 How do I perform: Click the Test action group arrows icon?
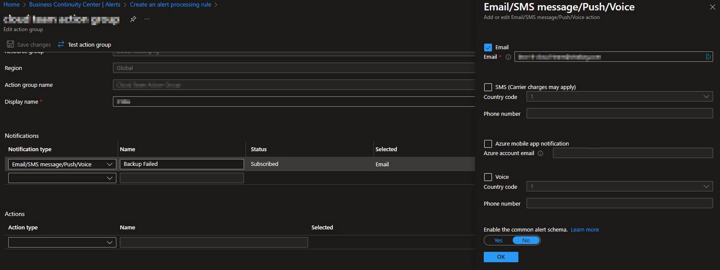[x=61, y=44]
